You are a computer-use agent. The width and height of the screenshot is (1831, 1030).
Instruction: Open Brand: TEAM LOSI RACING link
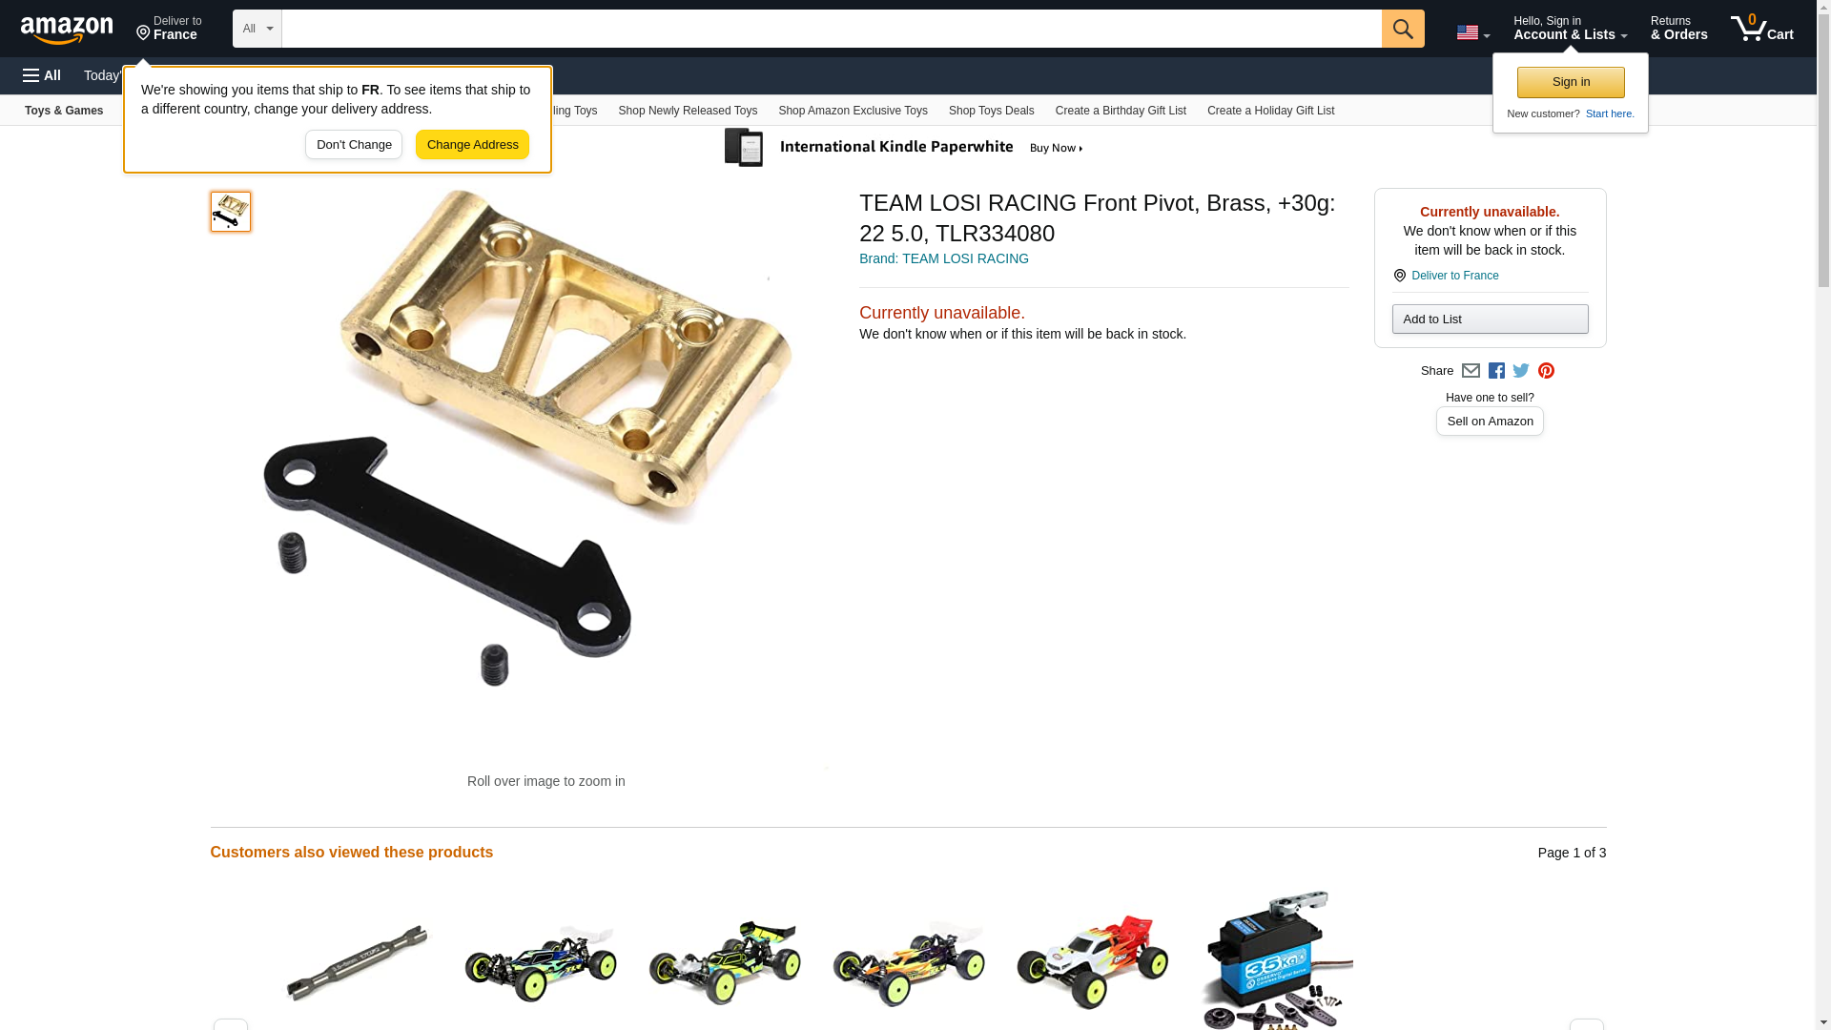pos(944,258)
